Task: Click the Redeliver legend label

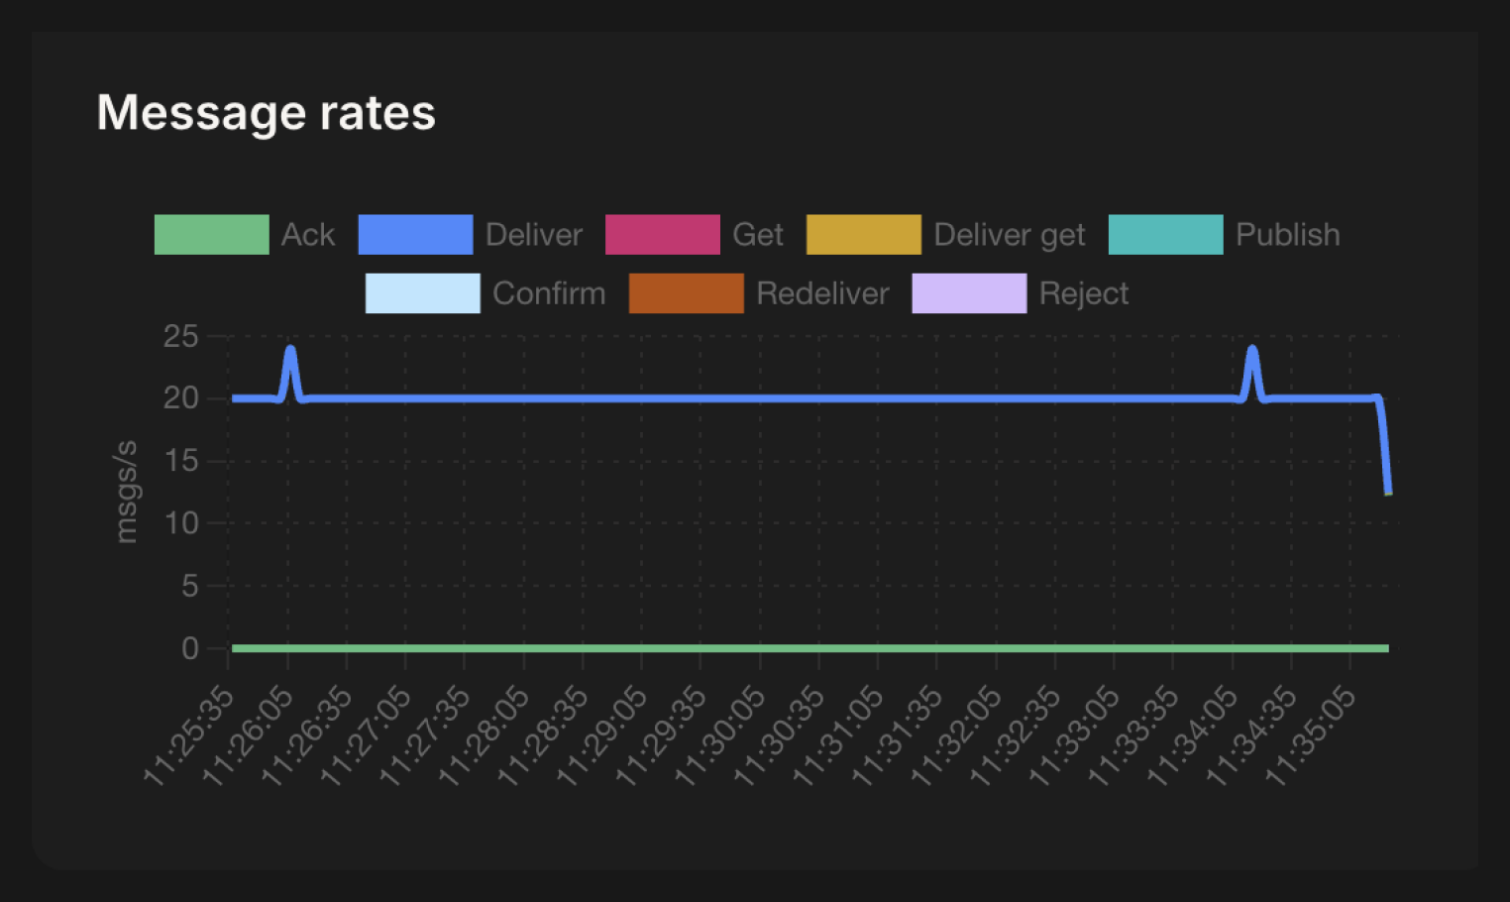Action: click(822, 293)
